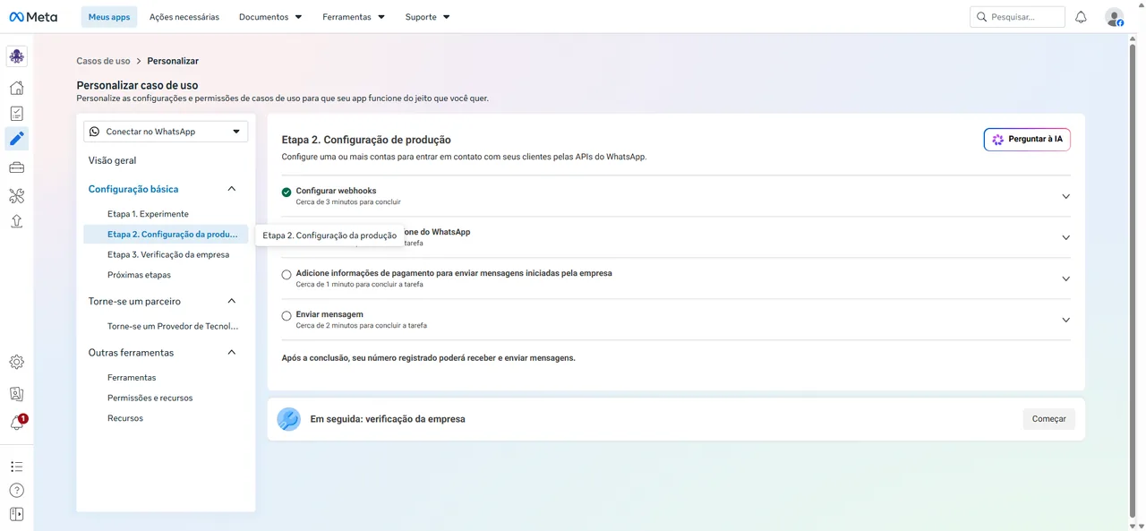The height and width of the screenshot is (531, 1146).
Task: Go to the dashboard home icon
Action: [x=17, y=88]
